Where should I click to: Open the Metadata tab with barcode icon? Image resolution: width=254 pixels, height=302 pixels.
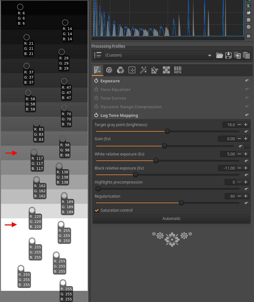[178, 70]
